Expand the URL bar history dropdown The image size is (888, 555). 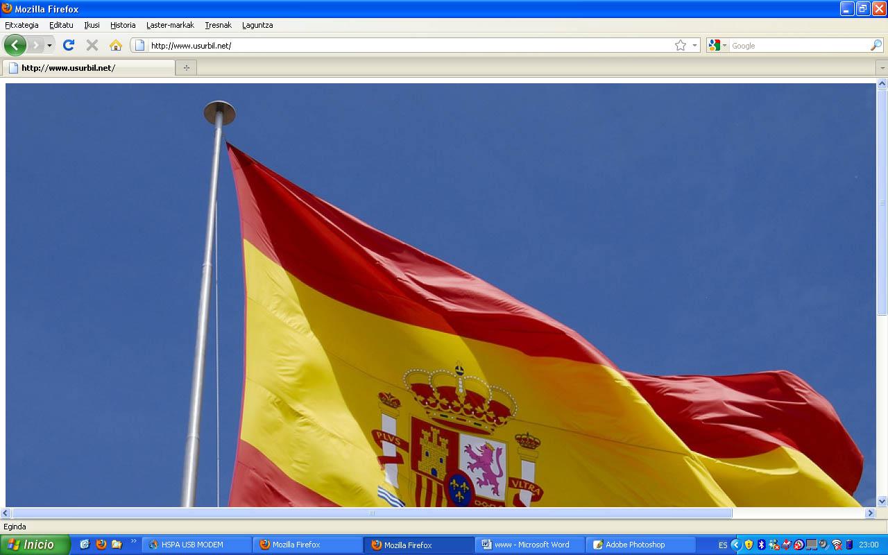pos(694,45)
